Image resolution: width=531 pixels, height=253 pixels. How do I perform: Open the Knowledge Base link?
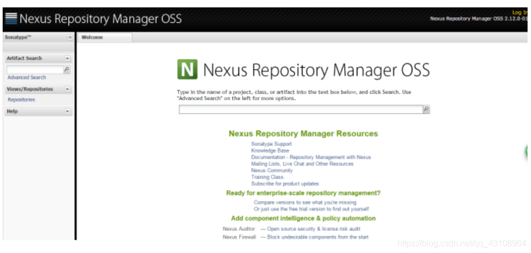[x=270, y=151]
